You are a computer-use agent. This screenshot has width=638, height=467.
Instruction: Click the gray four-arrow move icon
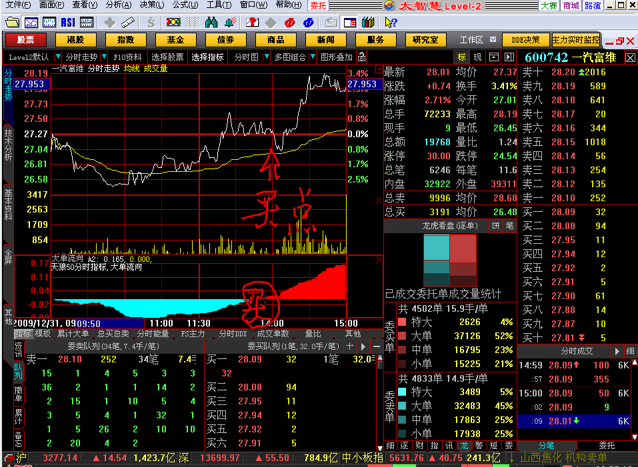point(109,23)
